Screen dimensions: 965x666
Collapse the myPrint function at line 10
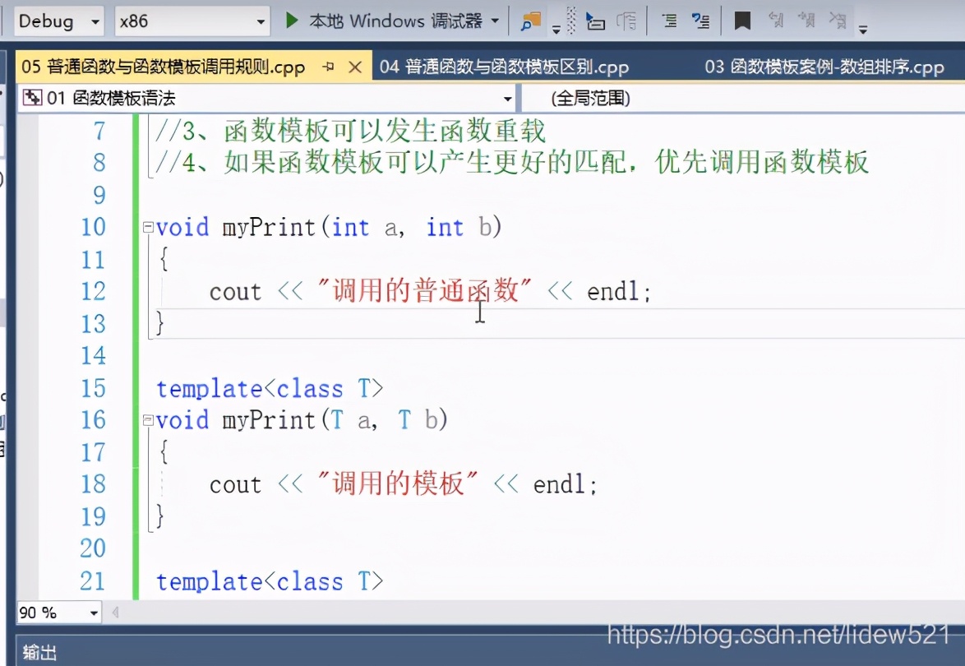point(146,227)
